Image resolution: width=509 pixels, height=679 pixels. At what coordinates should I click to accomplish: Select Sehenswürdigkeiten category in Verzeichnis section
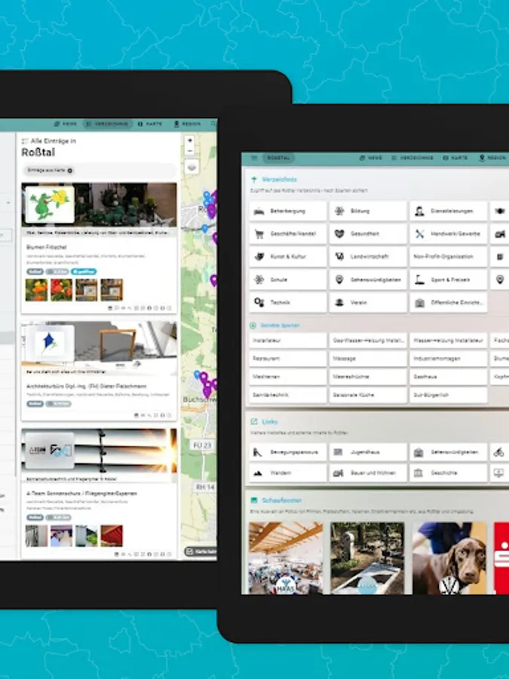click(368, 280)
